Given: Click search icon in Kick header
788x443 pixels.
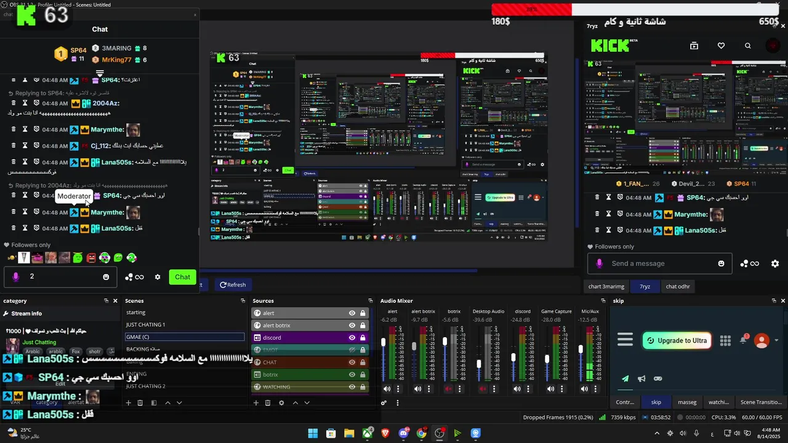Looking at the screenshot, I should point(748,46).
